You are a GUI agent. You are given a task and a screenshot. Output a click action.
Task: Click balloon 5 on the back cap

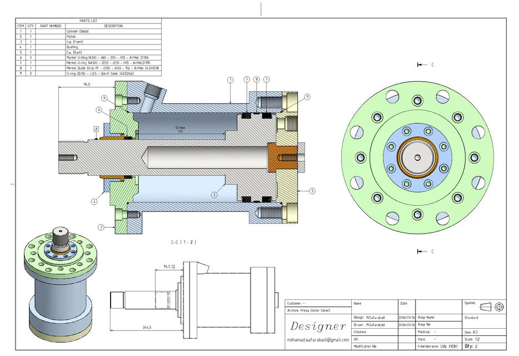[x=312, y=190]
